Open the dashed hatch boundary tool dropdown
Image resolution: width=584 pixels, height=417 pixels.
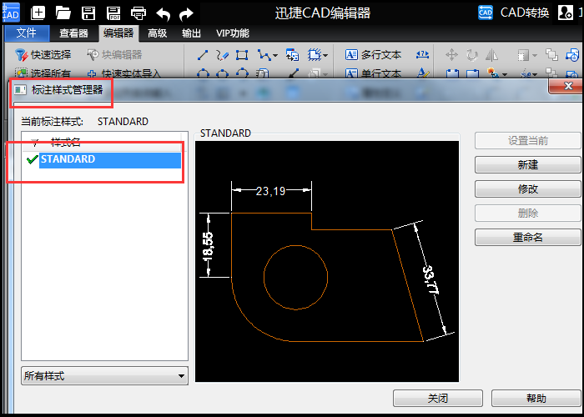(x=325, y=56)
